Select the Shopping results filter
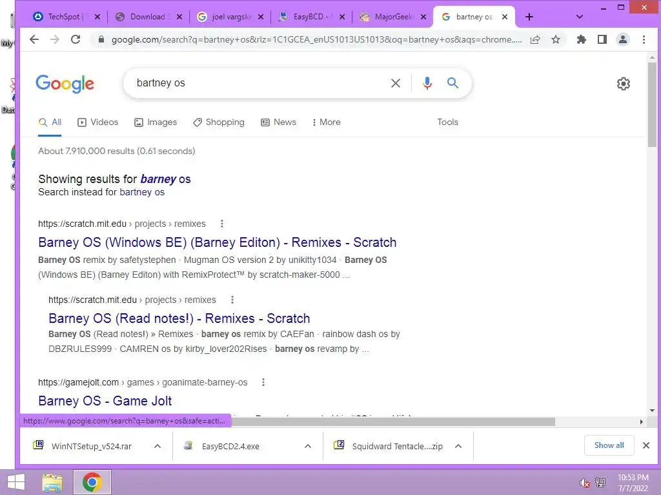Viewport: 661px width, 495px height. click(219, 122)
